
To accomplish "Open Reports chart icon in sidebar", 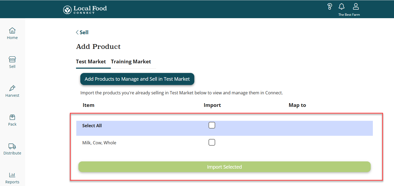I will click(12, 175).
